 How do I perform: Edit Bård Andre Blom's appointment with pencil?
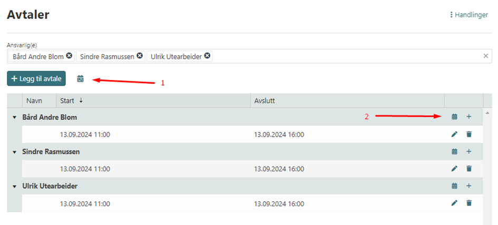coord(454,134)
